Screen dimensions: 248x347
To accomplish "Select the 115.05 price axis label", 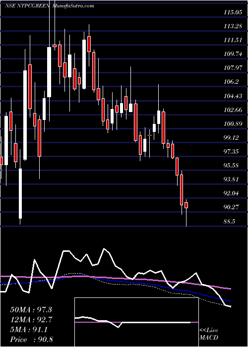I will point(233,12).
